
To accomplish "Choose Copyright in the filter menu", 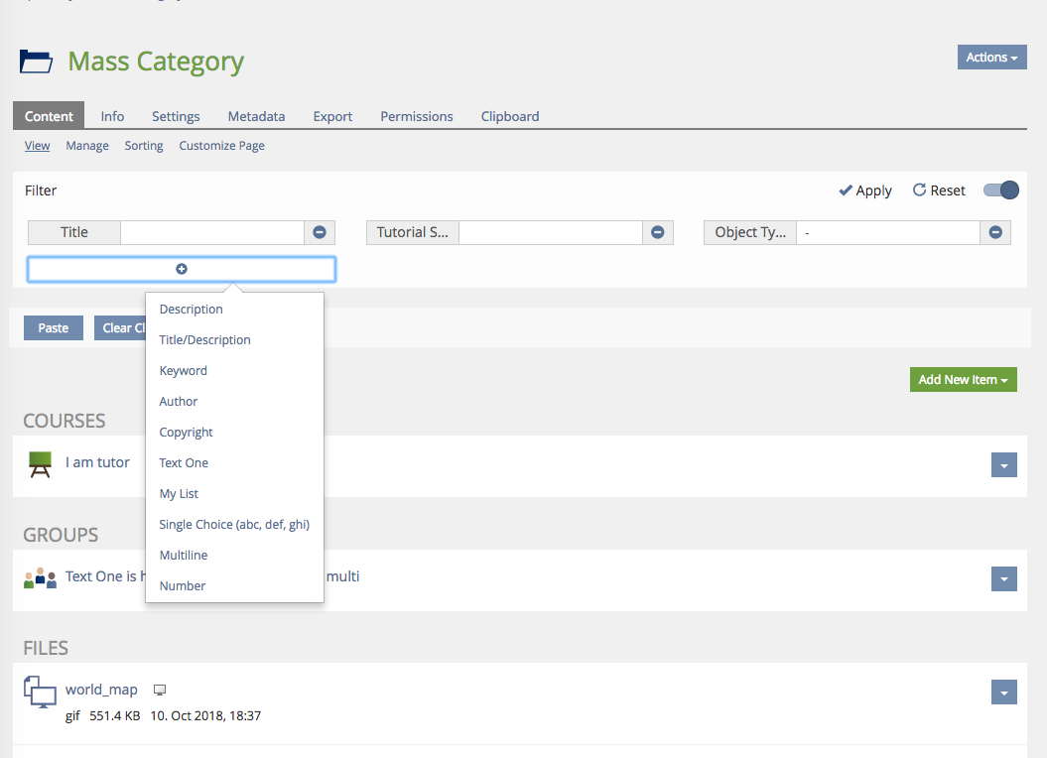I will pyautogui.click(x=187, y=433).
